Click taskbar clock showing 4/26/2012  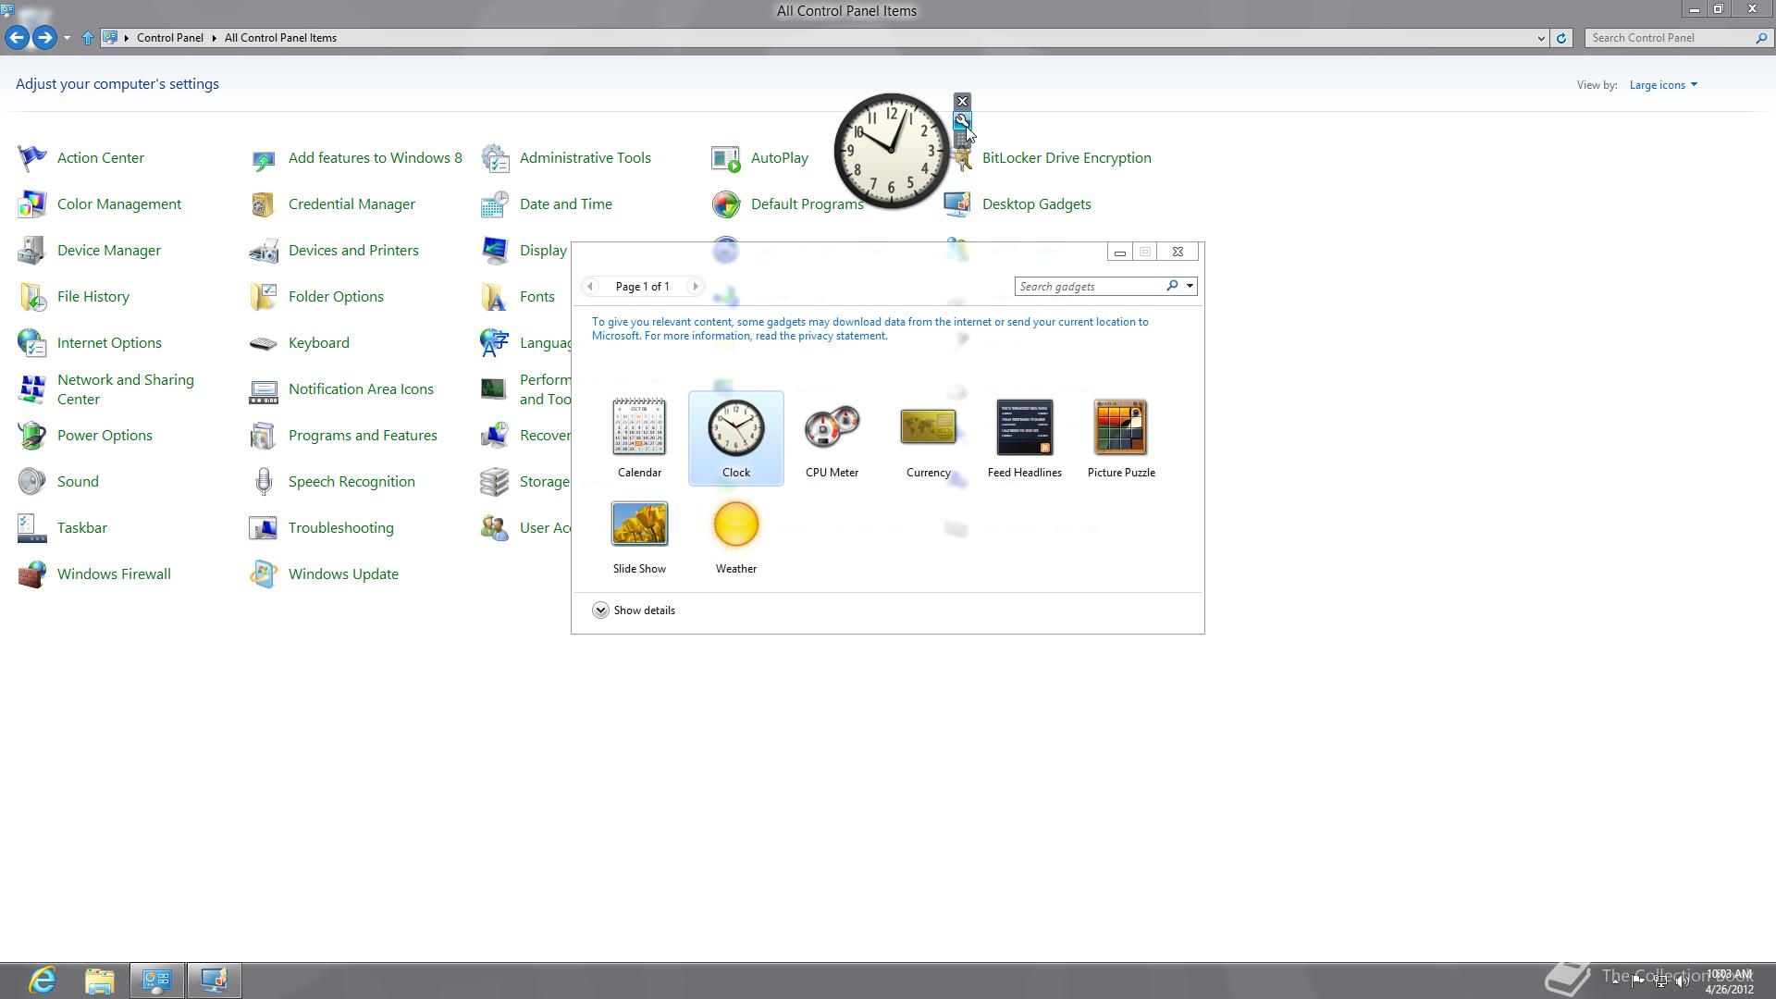click(x=1729, y=981)
